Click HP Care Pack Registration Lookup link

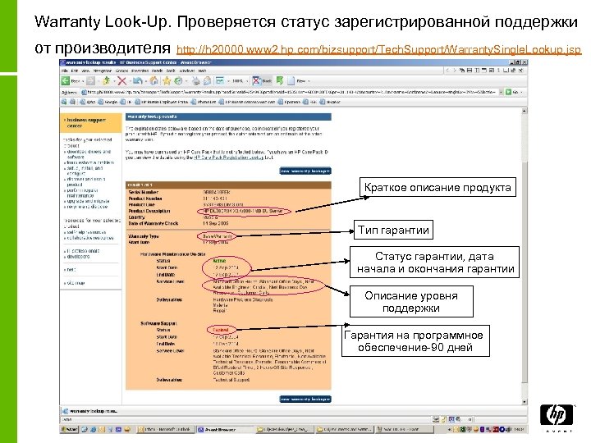[228, 158]
